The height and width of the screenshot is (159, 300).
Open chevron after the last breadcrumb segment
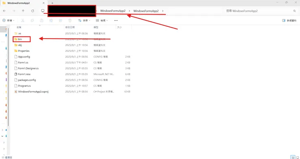(x=163, y=11)
